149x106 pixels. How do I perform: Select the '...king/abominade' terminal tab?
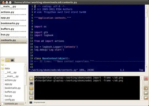37,102
